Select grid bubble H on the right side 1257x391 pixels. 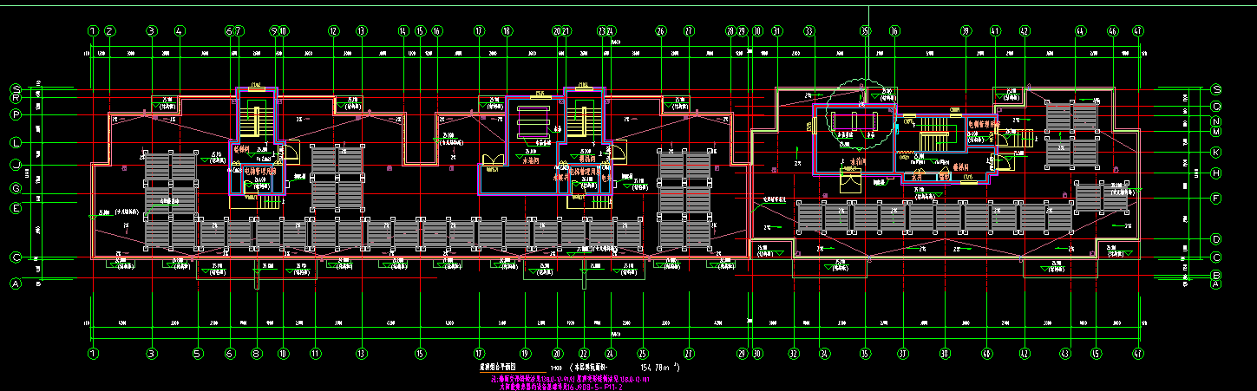point(1216,173)
